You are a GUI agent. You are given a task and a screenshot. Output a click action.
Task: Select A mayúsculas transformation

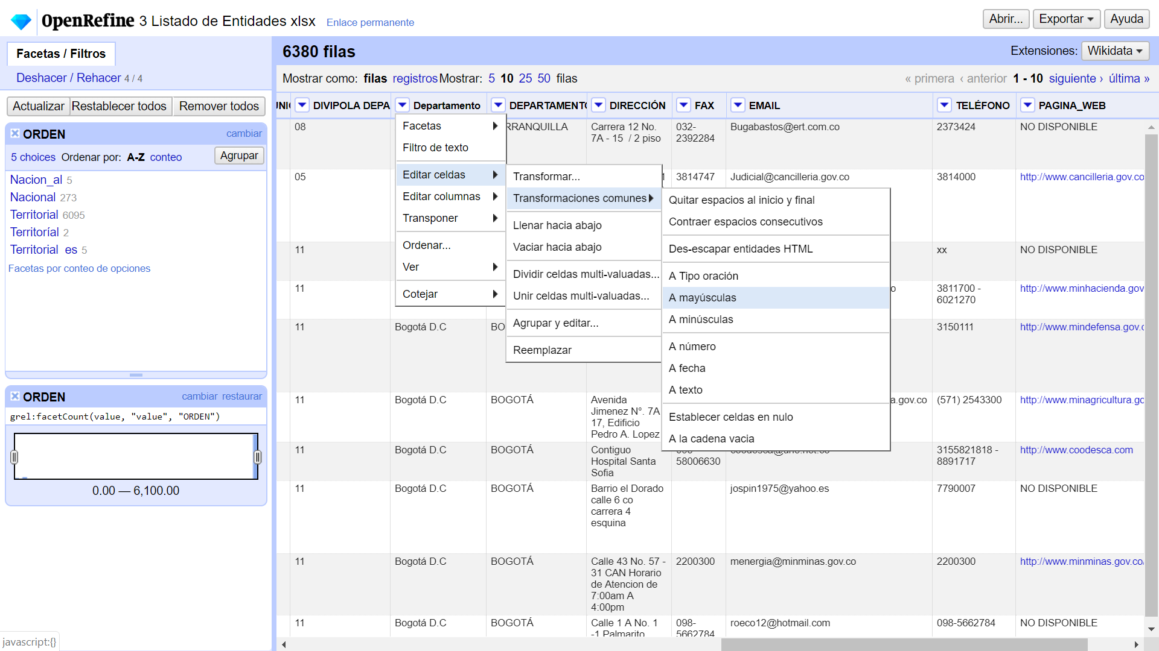tap(702, 298)
